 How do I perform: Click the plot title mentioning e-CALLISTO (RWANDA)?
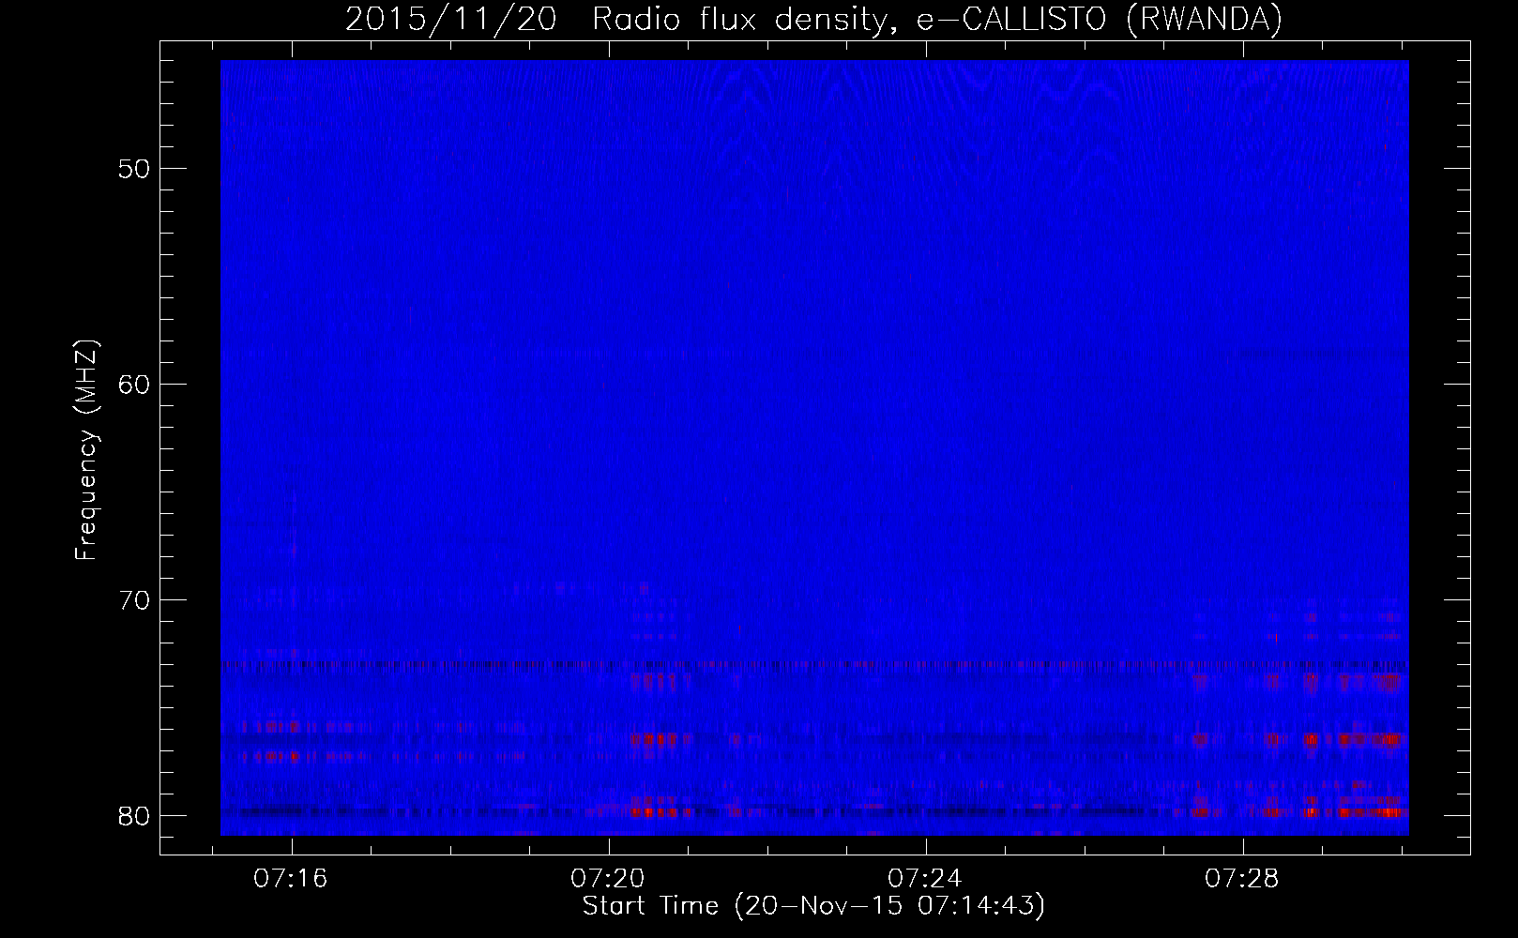(813, 20)
